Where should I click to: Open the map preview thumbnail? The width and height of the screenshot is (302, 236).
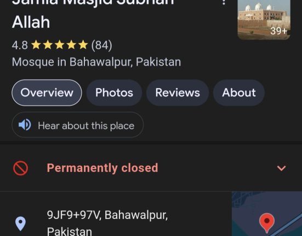267,214
